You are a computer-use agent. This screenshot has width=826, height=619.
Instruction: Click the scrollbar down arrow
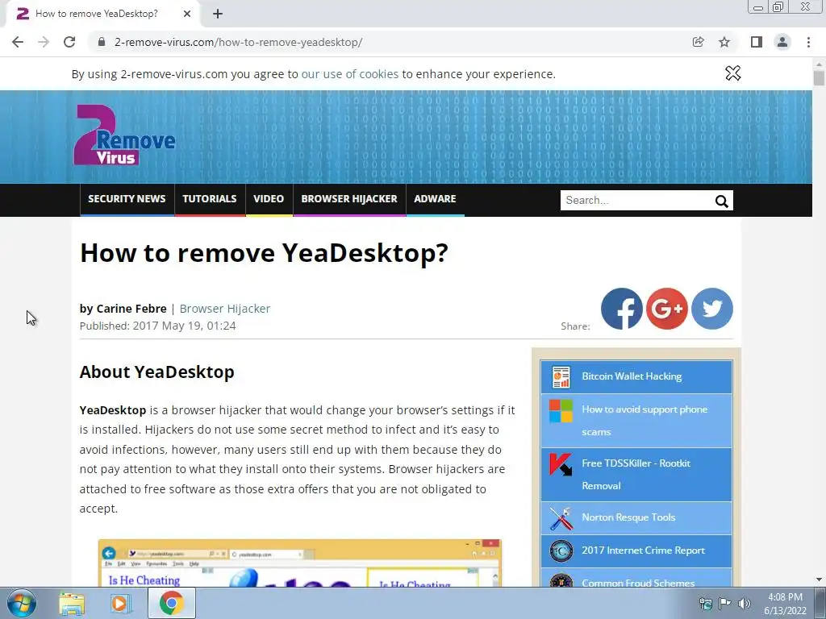(819, 580)
